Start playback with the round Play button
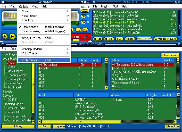This screenshot has height=132, width=182. click(x=12, y=36)
